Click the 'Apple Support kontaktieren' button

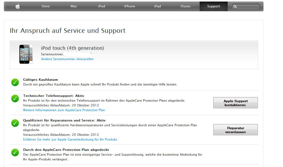[236, 103]
